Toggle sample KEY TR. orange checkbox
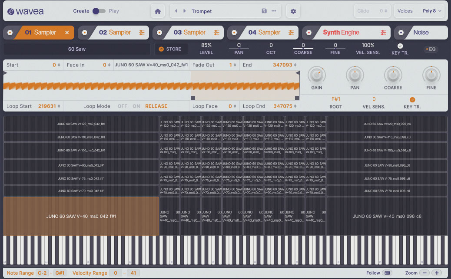 (412, 100)
